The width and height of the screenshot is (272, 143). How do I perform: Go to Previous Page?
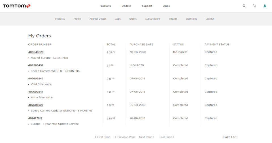[125, 137]
